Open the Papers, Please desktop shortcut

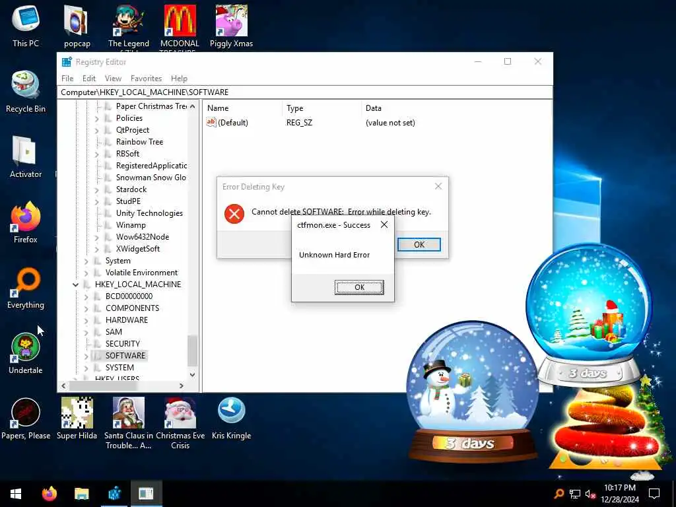pyautogui.click(x=26, y=418)
